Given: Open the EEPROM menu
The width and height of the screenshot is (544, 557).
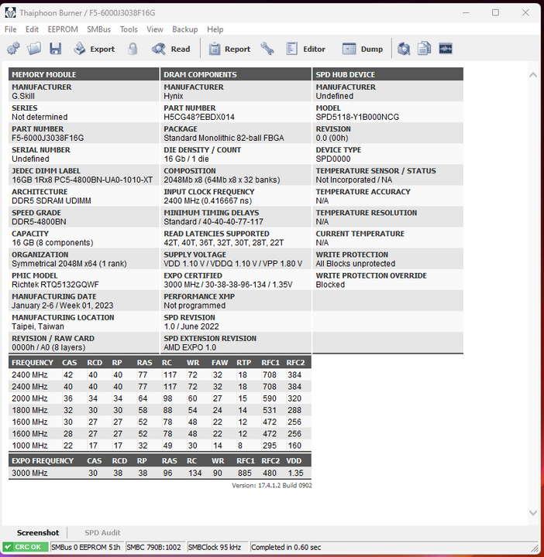Looking at the screenshot, I should pyautogui.click(x=63, y=29).
